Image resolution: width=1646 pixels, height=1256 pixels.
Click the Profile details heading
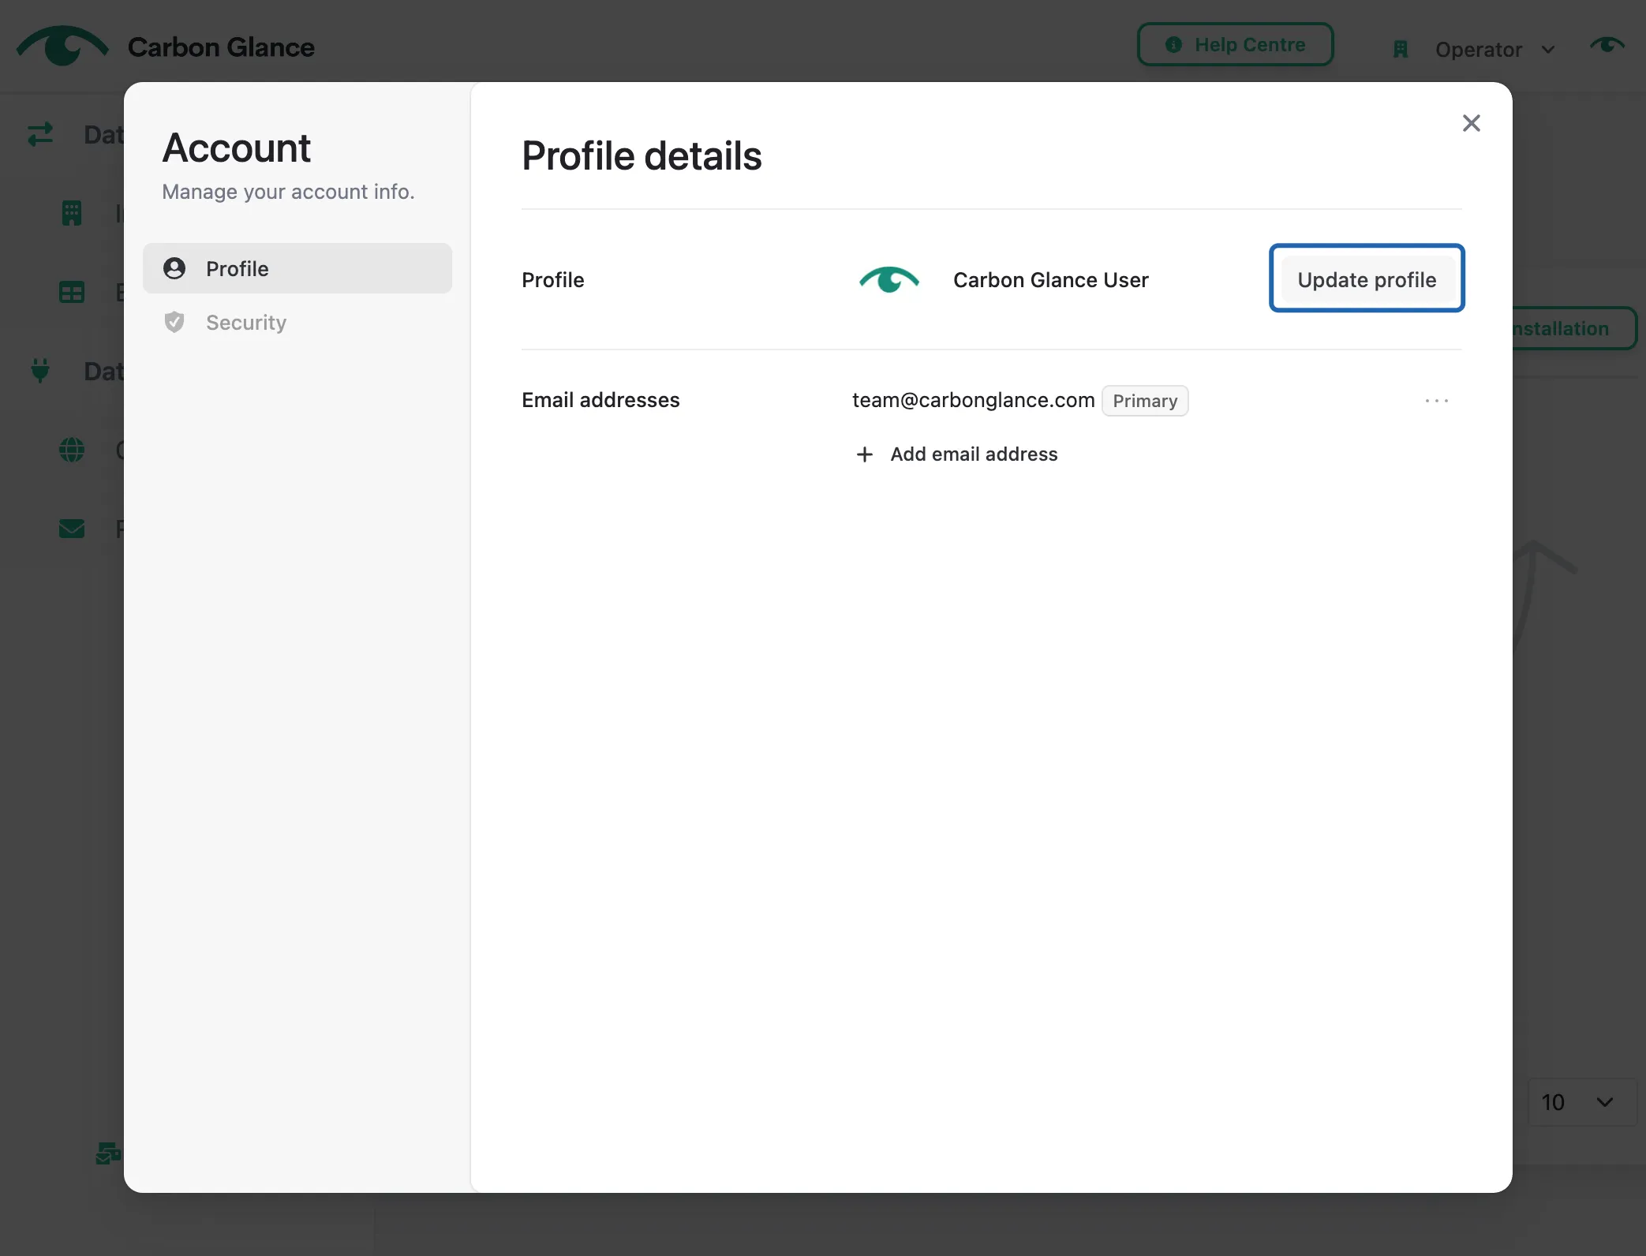(x=642, y=155)
